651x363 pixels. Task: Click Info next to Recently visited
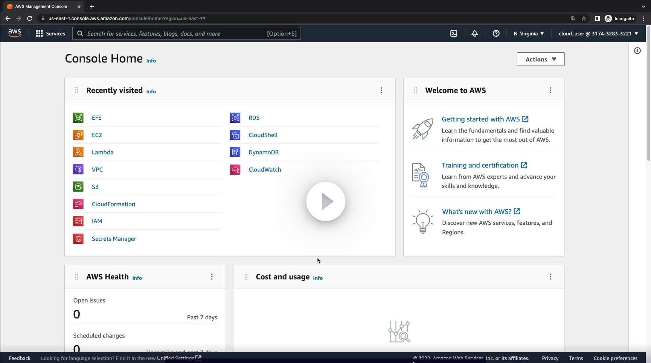tap(151, 92)
